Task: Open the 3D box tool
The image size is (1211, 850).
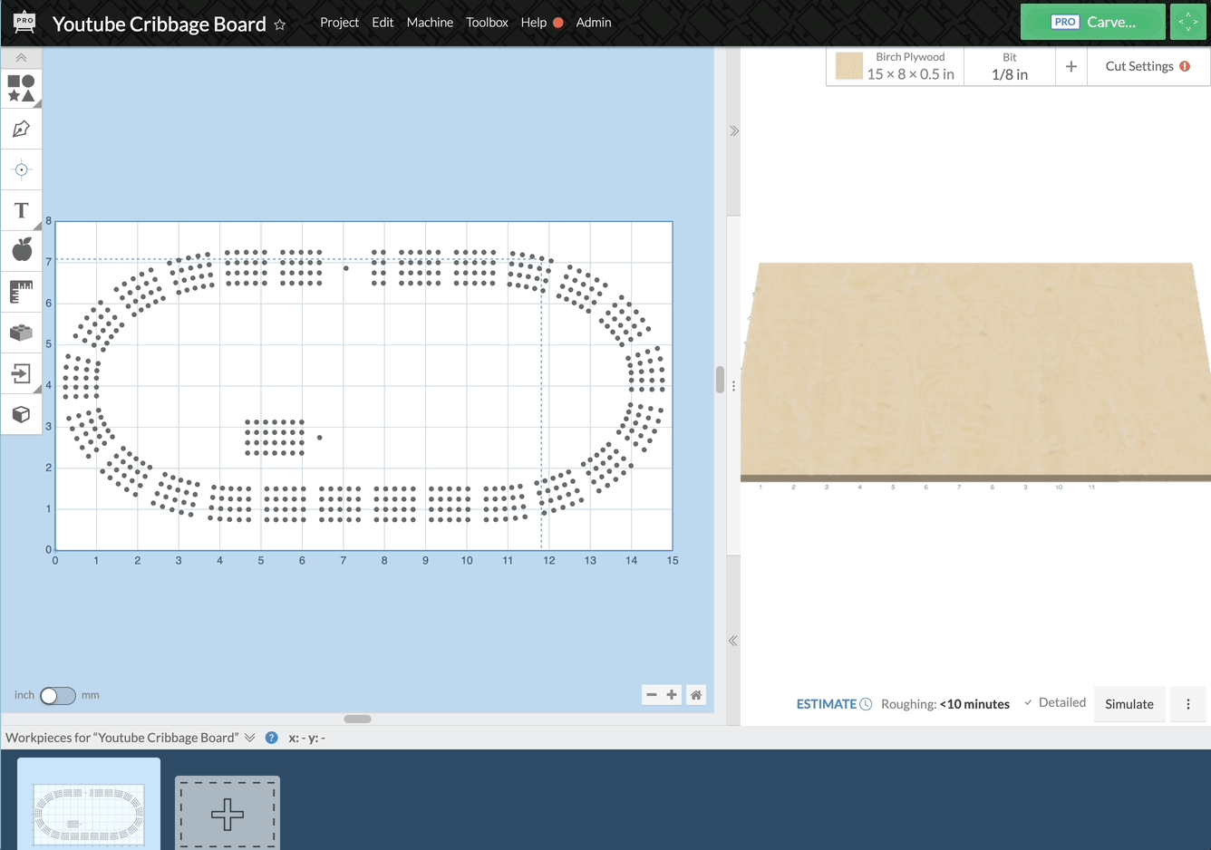Action: tap(21, 414)
